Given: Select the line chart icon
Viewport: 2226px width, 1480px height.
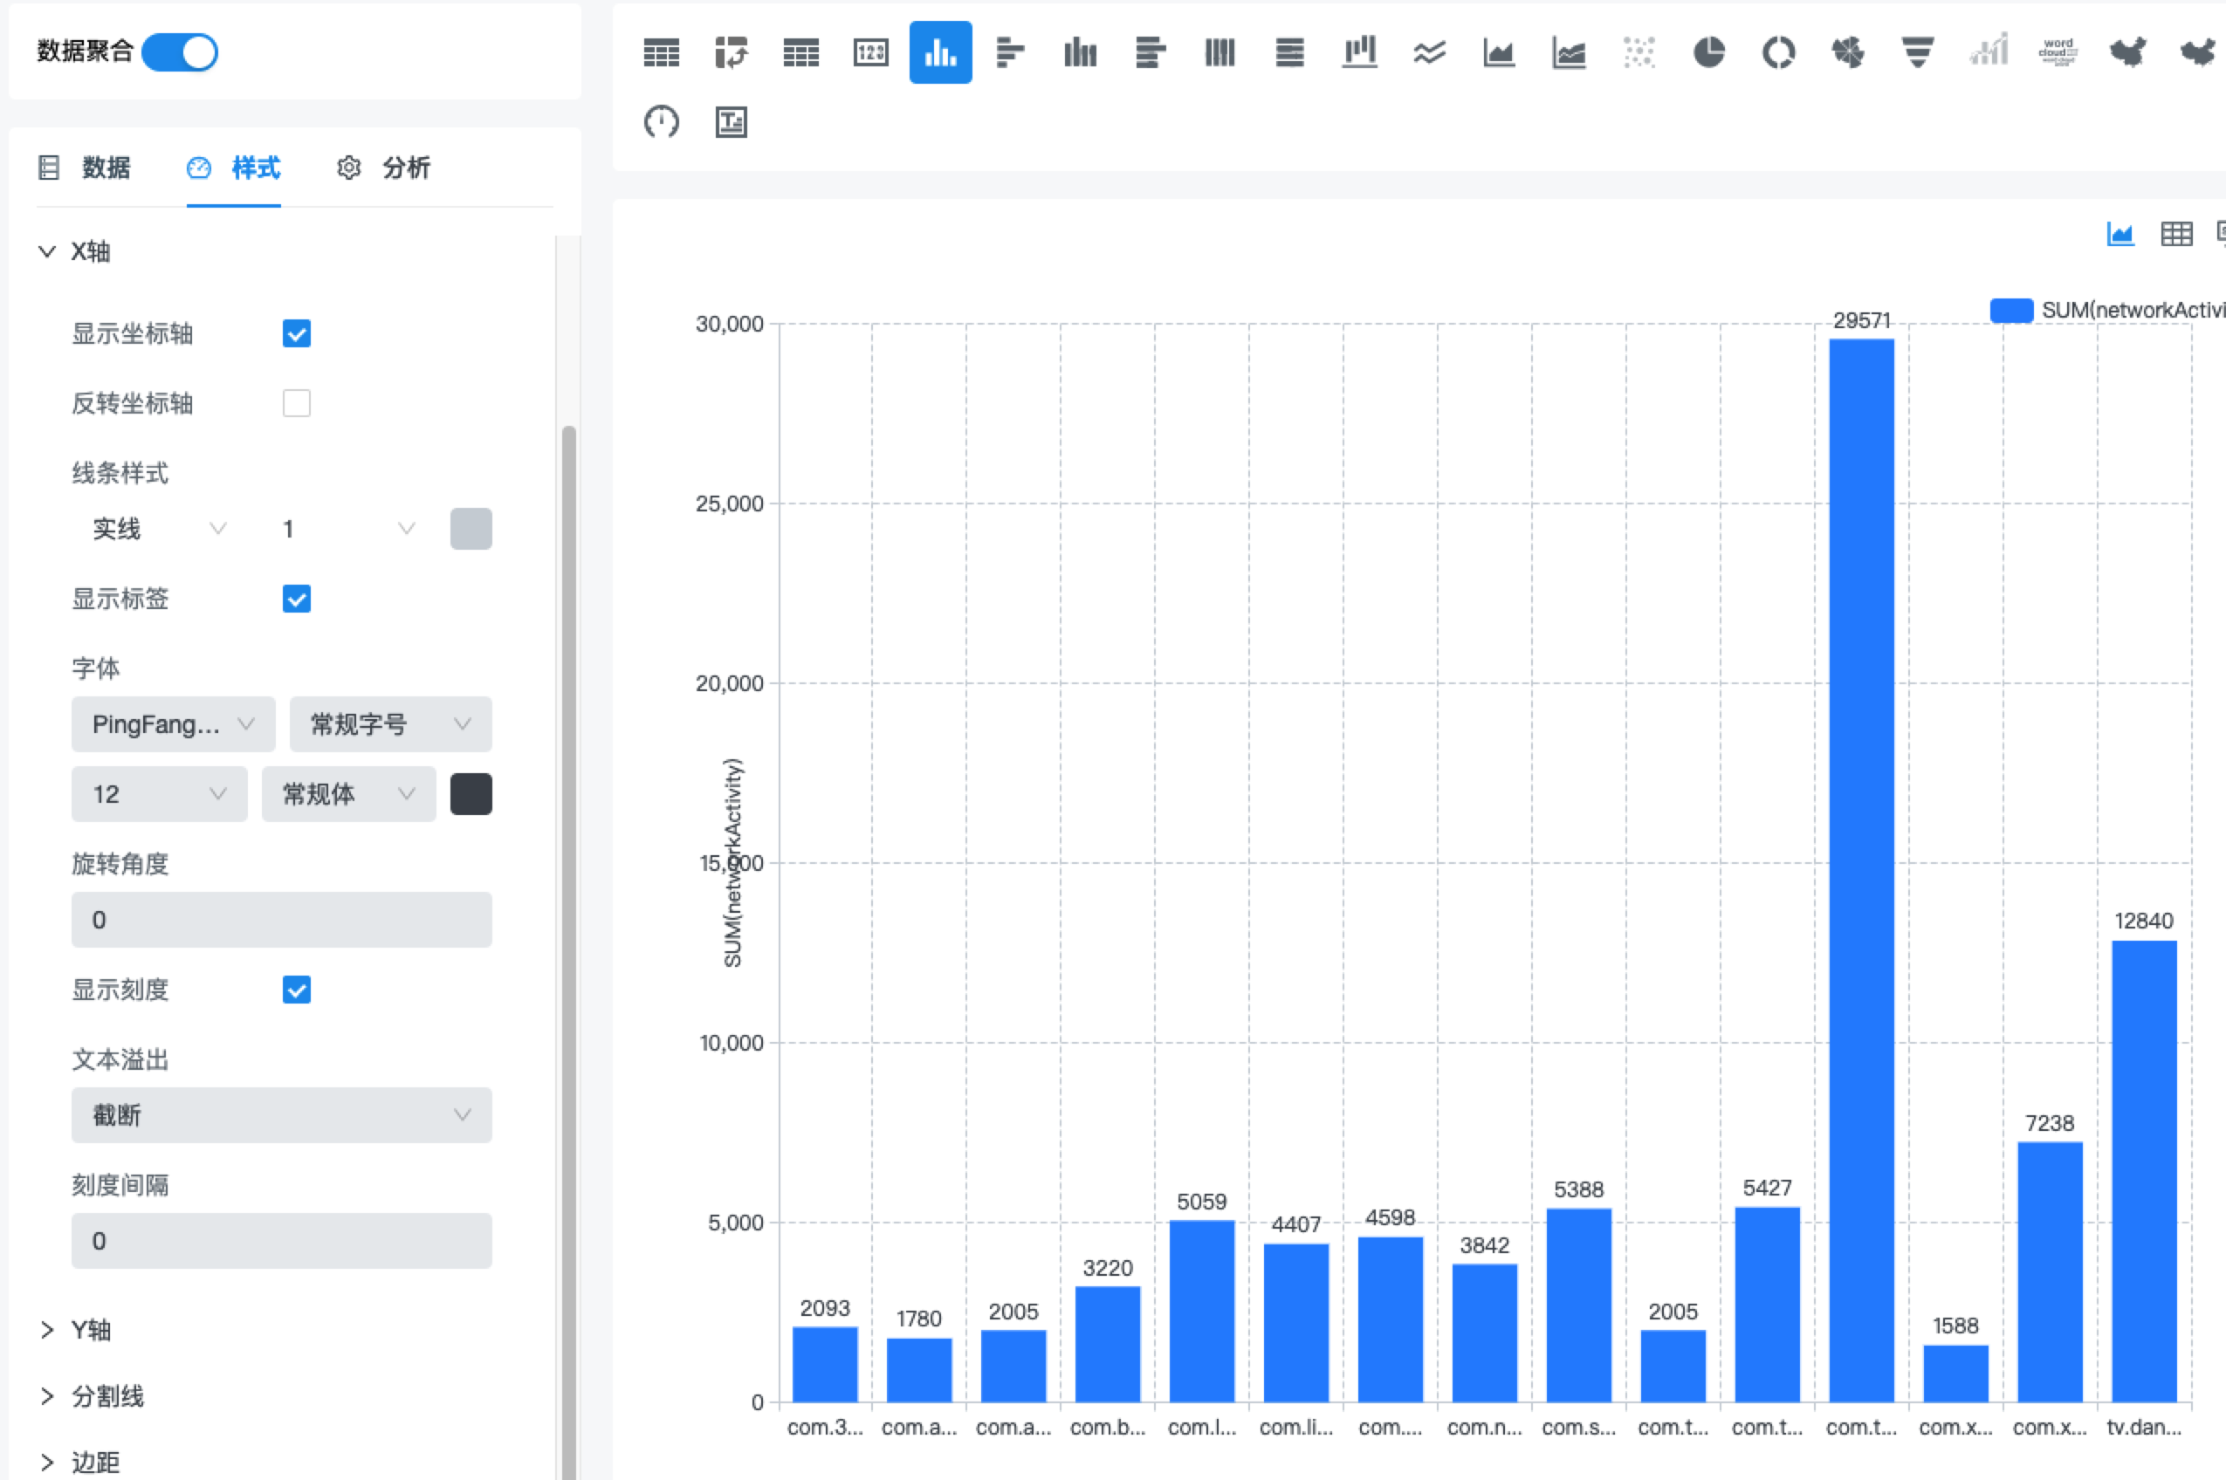Looking at the screenshot, I should click(1429, 51).
